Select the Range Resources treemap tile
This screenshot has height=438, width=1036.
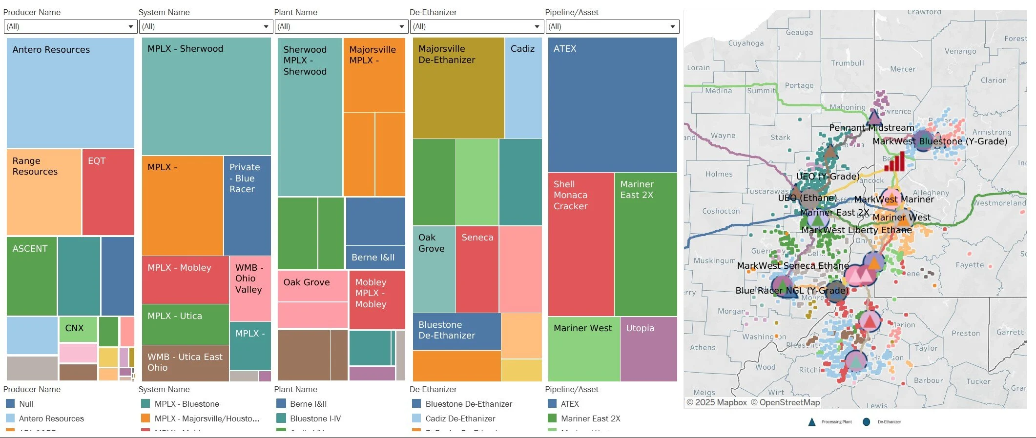44,192
